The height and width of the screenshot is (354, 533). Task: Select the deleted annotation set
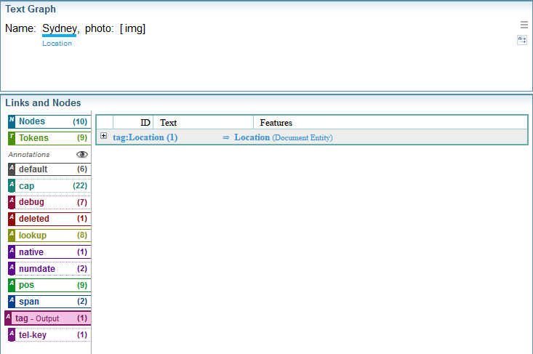click(x=49, y=219)
